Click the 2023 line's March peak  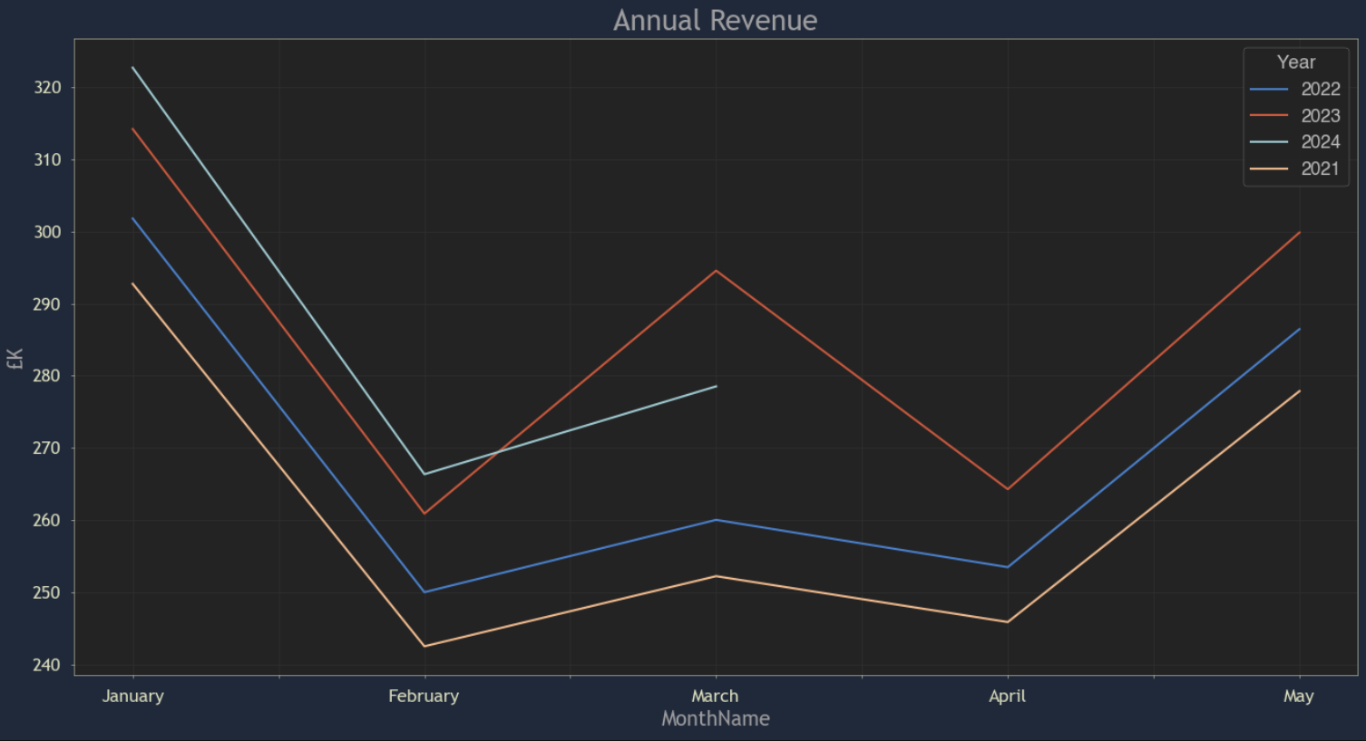[x=716, y=271]
